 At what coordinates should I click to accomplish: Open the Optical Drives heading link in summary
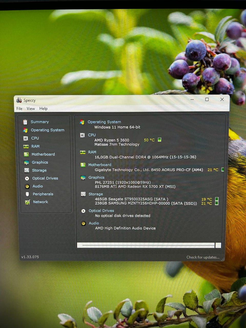101,211
